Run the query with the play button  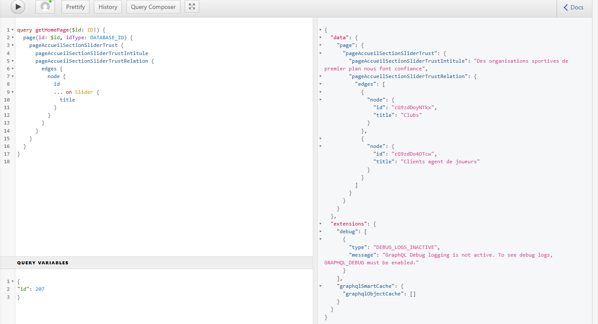(17, 7)
